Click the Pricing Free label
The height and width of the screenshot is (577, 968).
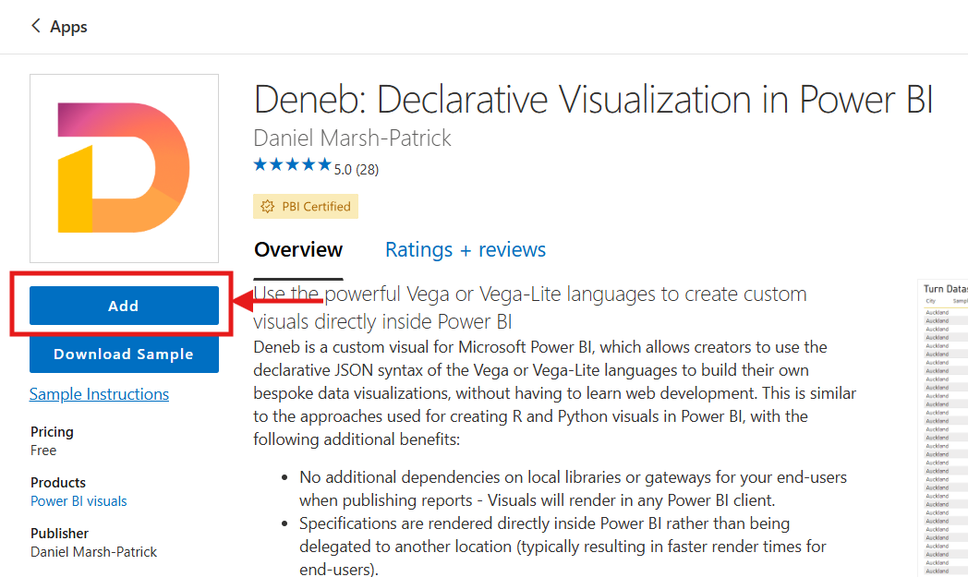[52, 441]
